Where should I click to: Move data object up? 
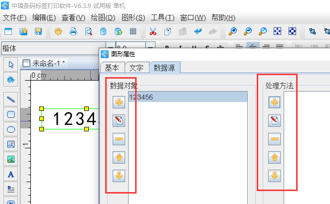pos(119,157)
